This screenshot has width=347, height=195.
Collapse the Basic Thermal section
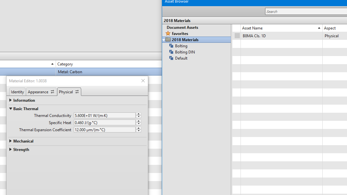[x=10, y=109]
